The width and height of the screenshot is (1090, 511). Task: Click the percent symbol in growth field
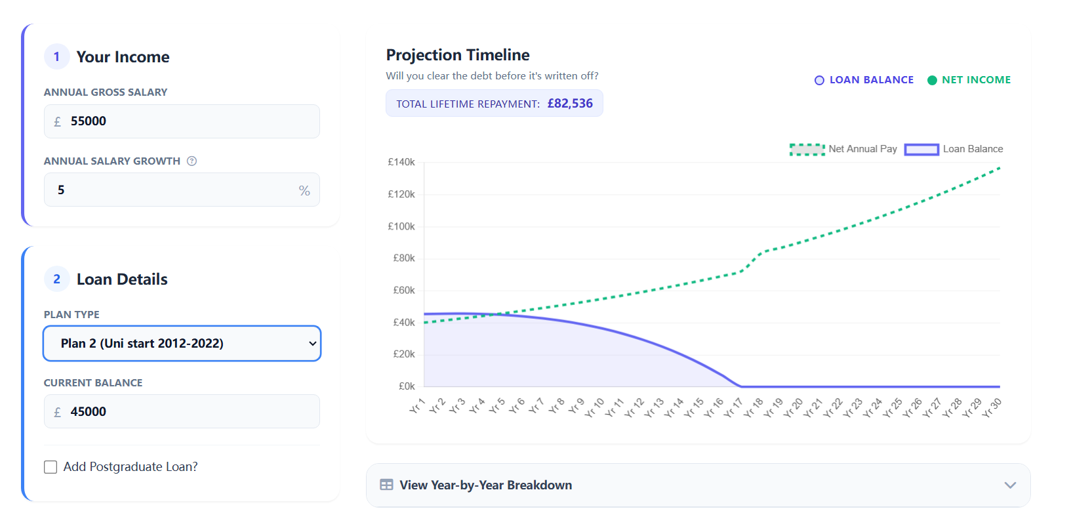click(x=304, y=190)
